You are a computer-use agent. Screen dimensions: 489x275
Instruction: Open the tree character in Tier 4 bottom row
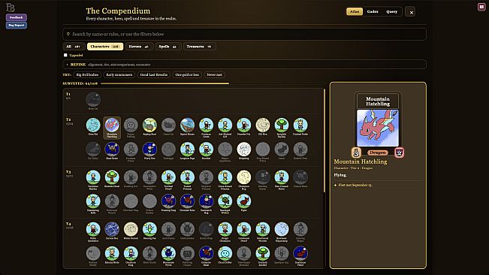pyautogui.click(x=263, y=253)
